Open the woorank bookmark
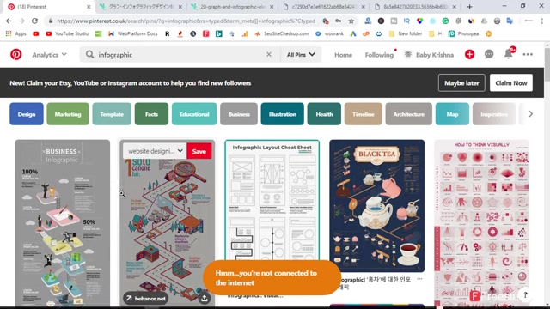This screenshot has height=309, width=550. point(329,33)
